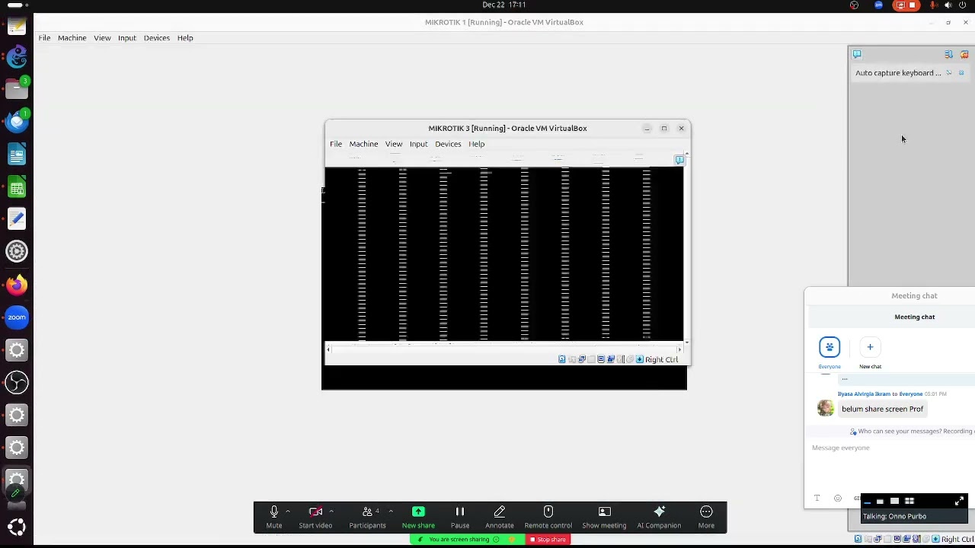
Task: Open File menu of MIKROTIK 1 window
Action: 44,38
